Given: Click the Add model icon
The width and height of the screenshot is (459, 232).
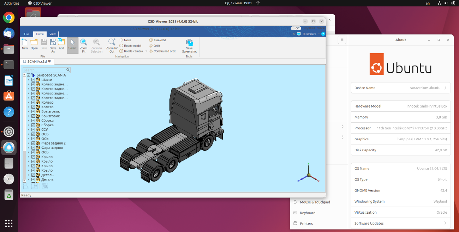Looking at the screenshot, I should click(x=61, y=42).
